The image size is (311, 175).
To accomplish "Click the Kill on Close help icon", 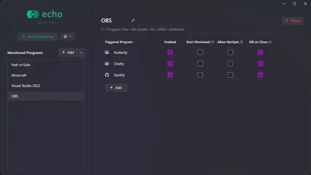I will 270,42.
